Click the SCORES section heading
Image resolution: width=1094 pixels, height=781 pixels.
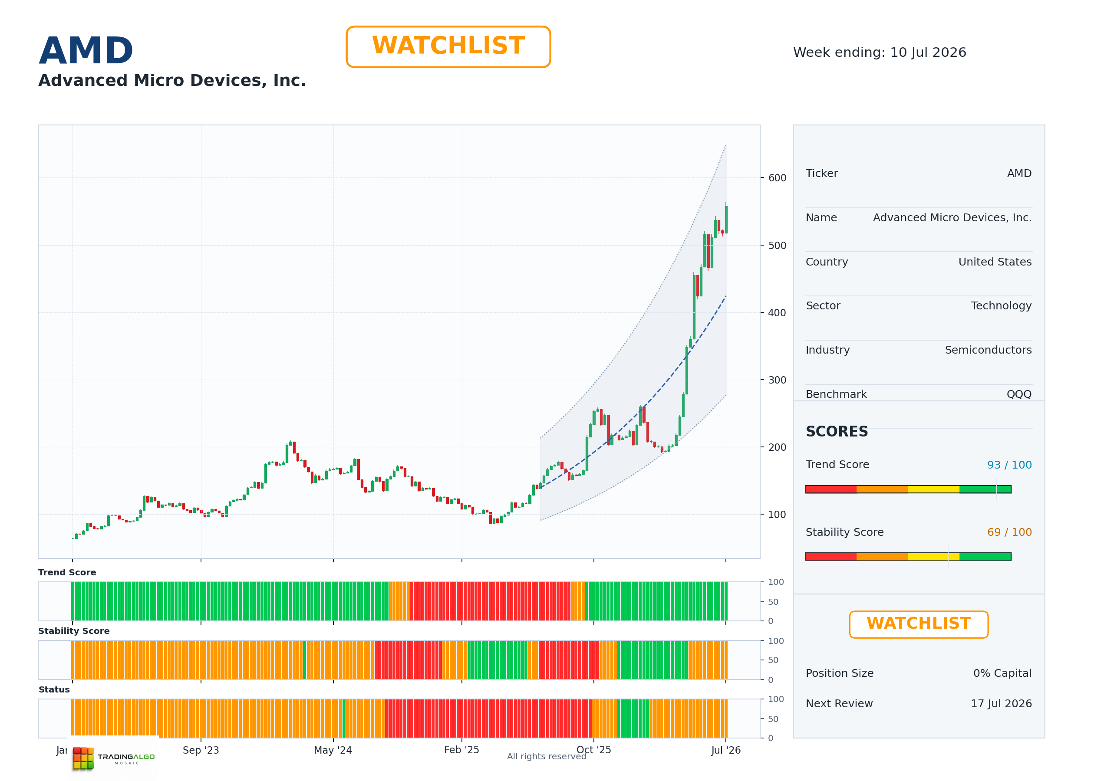pyautogui.click(x=837, y=431)
